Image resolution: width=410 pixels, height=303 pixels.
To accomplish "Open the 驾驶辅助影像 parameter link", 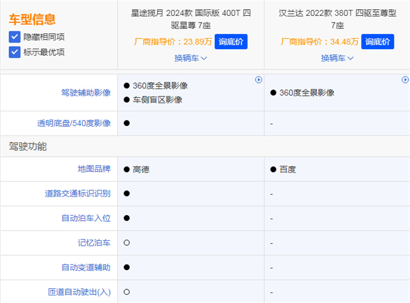I will pos(86,93).
